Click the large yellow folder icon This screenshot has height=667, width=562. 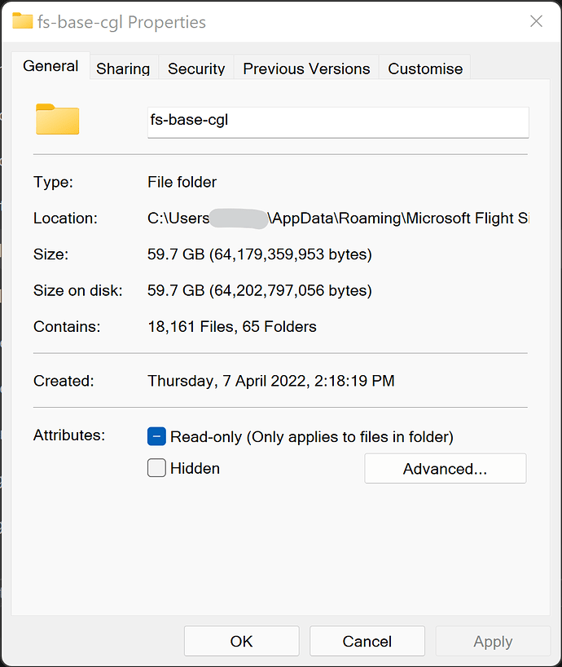pos(57,119)
